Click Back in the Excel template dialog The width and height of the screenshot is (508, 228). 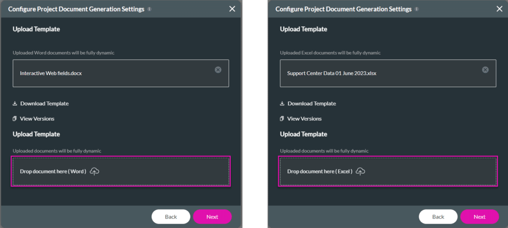(x=438, y=217)
